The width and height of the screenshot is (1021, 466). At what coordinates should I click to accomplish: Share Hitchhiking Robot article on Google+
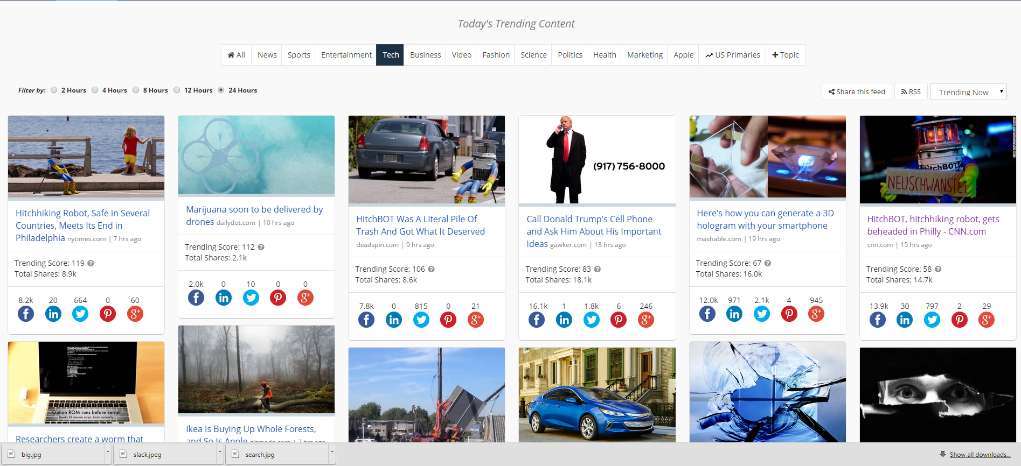coord(135,314)
